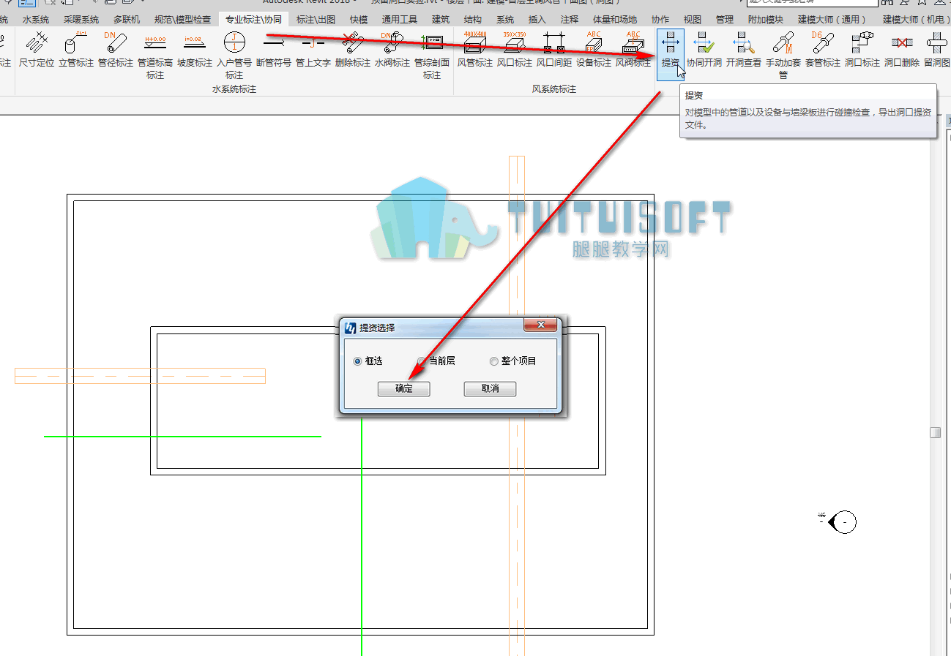The image size is (951, 656).
Task: Switch to the 标注\出图 tab
Action: tap(316, 20)
